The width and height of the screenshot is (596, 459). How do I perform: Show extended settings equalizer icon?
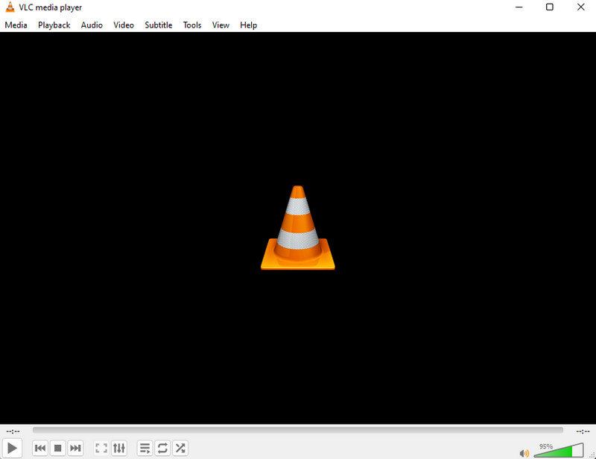pyautogui.click(x=119, y=448)
